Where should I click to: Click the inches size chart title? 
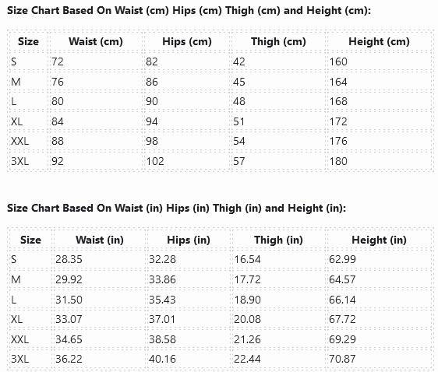(177, 209)
